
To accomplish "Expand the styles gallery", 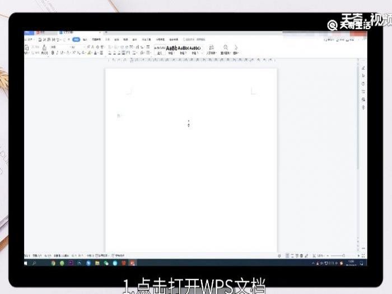I will tap(202, 53).
